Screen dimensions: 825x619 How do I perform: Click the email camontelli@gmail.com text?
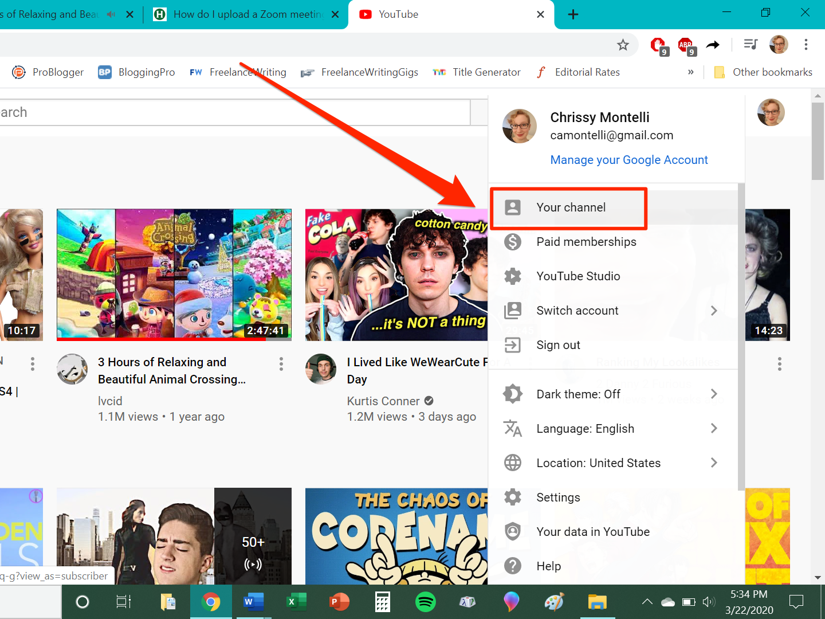click(x=612, y=136)
